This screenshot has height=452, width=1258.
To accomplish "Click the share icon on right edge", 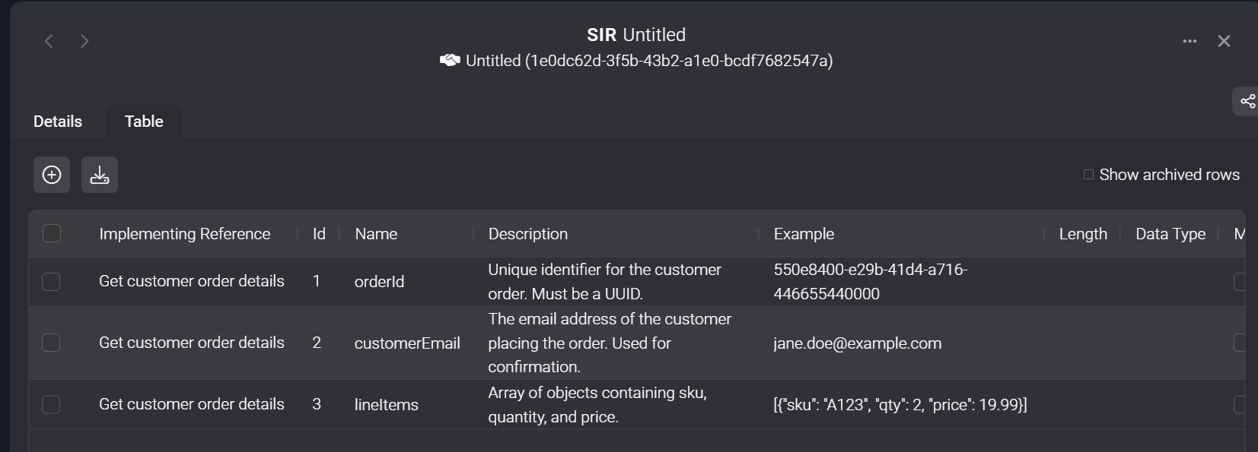I will (x=1247, y=101).
